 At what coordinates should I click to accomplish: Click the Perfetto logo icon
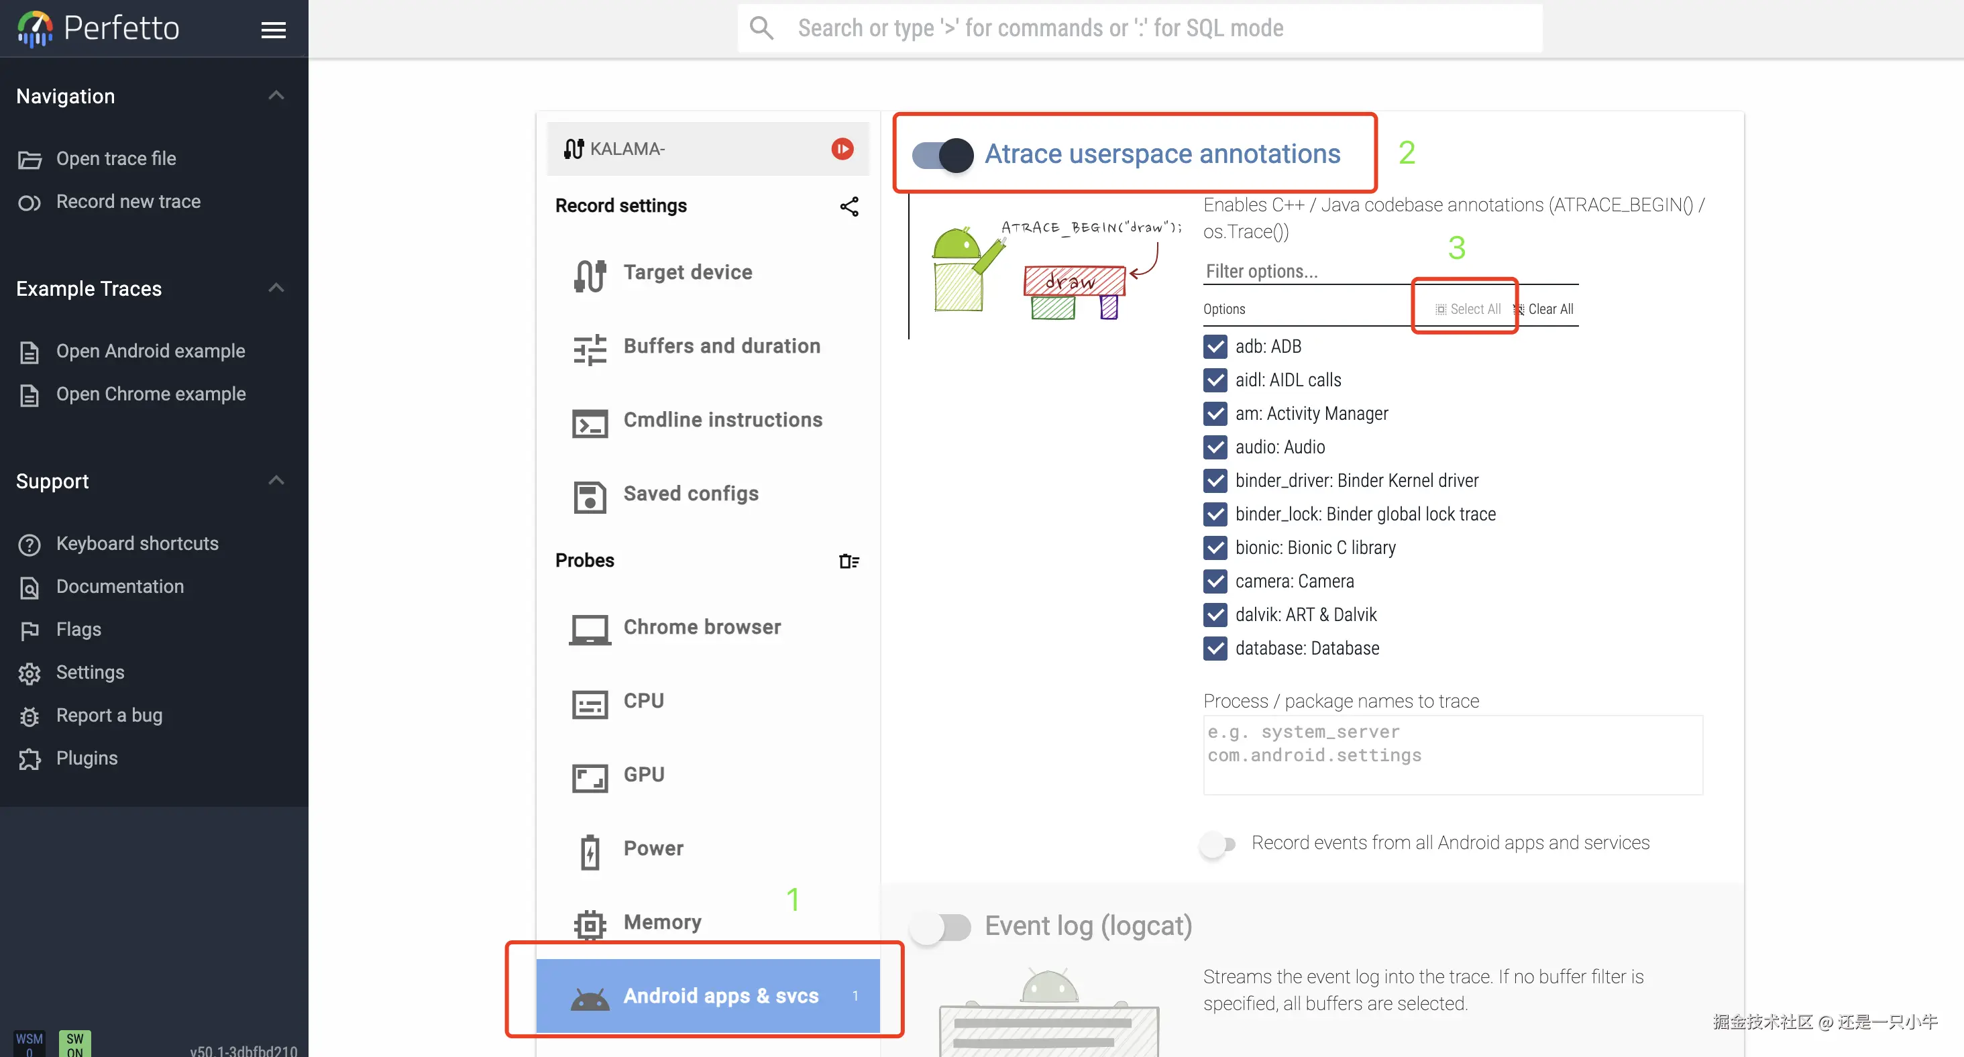point(35,28)
